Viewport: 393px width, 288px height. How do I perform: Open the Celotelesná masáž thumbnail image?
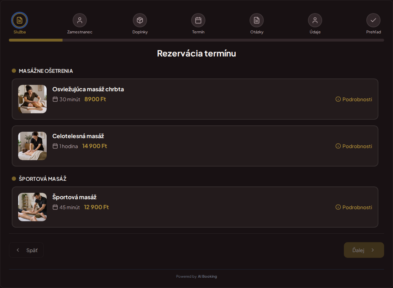[32, 146]
